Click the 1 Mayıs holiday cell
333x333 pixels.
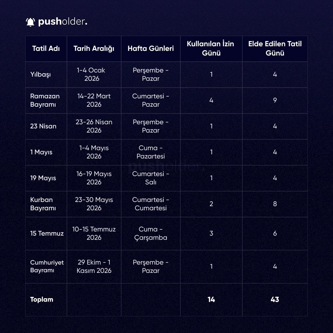pos(41,152)
